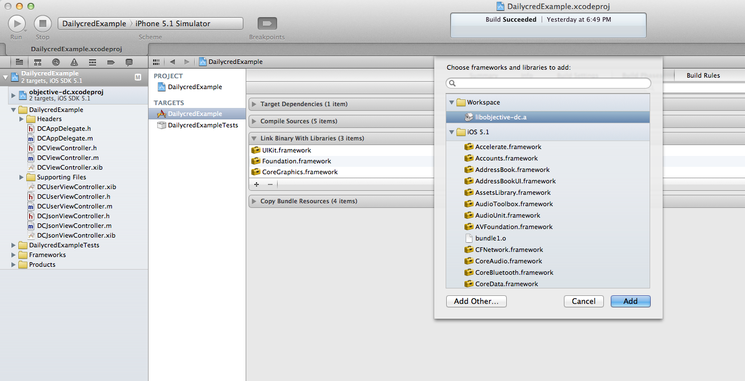This screenshot has height=381, width=745.
Task: Show the Search navigator
Action: point(56,62)
